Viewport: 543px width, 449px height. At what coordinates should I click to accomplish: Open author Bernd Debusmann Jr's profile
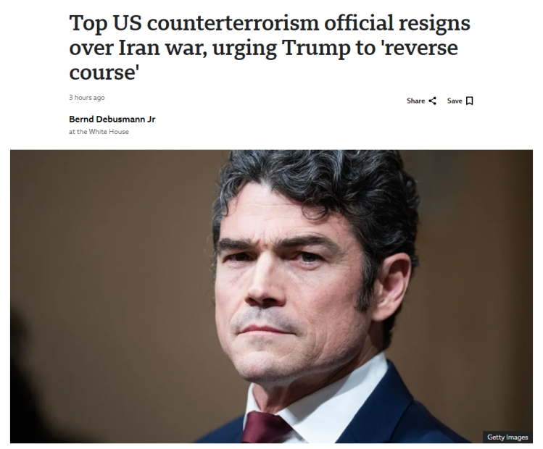tap(112, 119)
